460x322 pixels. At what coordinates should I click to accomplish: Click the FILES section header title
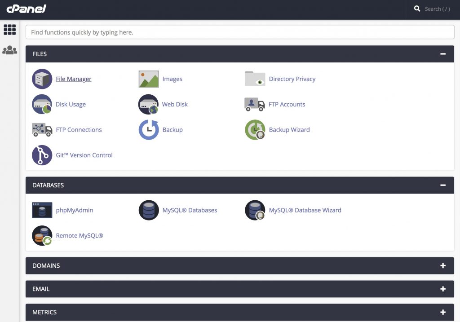(40, 54)
